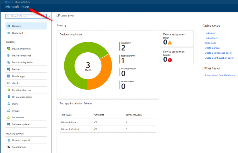Click the Quick start cloud icon

(x=9, y=33)
